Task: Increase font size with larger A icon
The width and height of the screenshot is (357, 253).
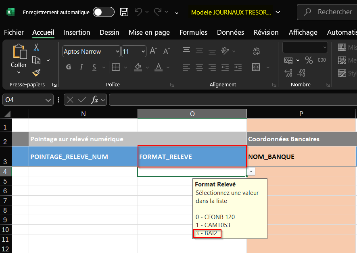Action: [x=153, y=51]
